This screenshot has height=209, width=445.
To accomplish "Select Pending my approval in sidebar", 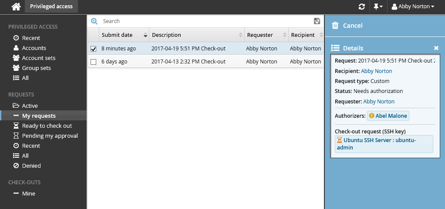I will (x=50, y=136).
